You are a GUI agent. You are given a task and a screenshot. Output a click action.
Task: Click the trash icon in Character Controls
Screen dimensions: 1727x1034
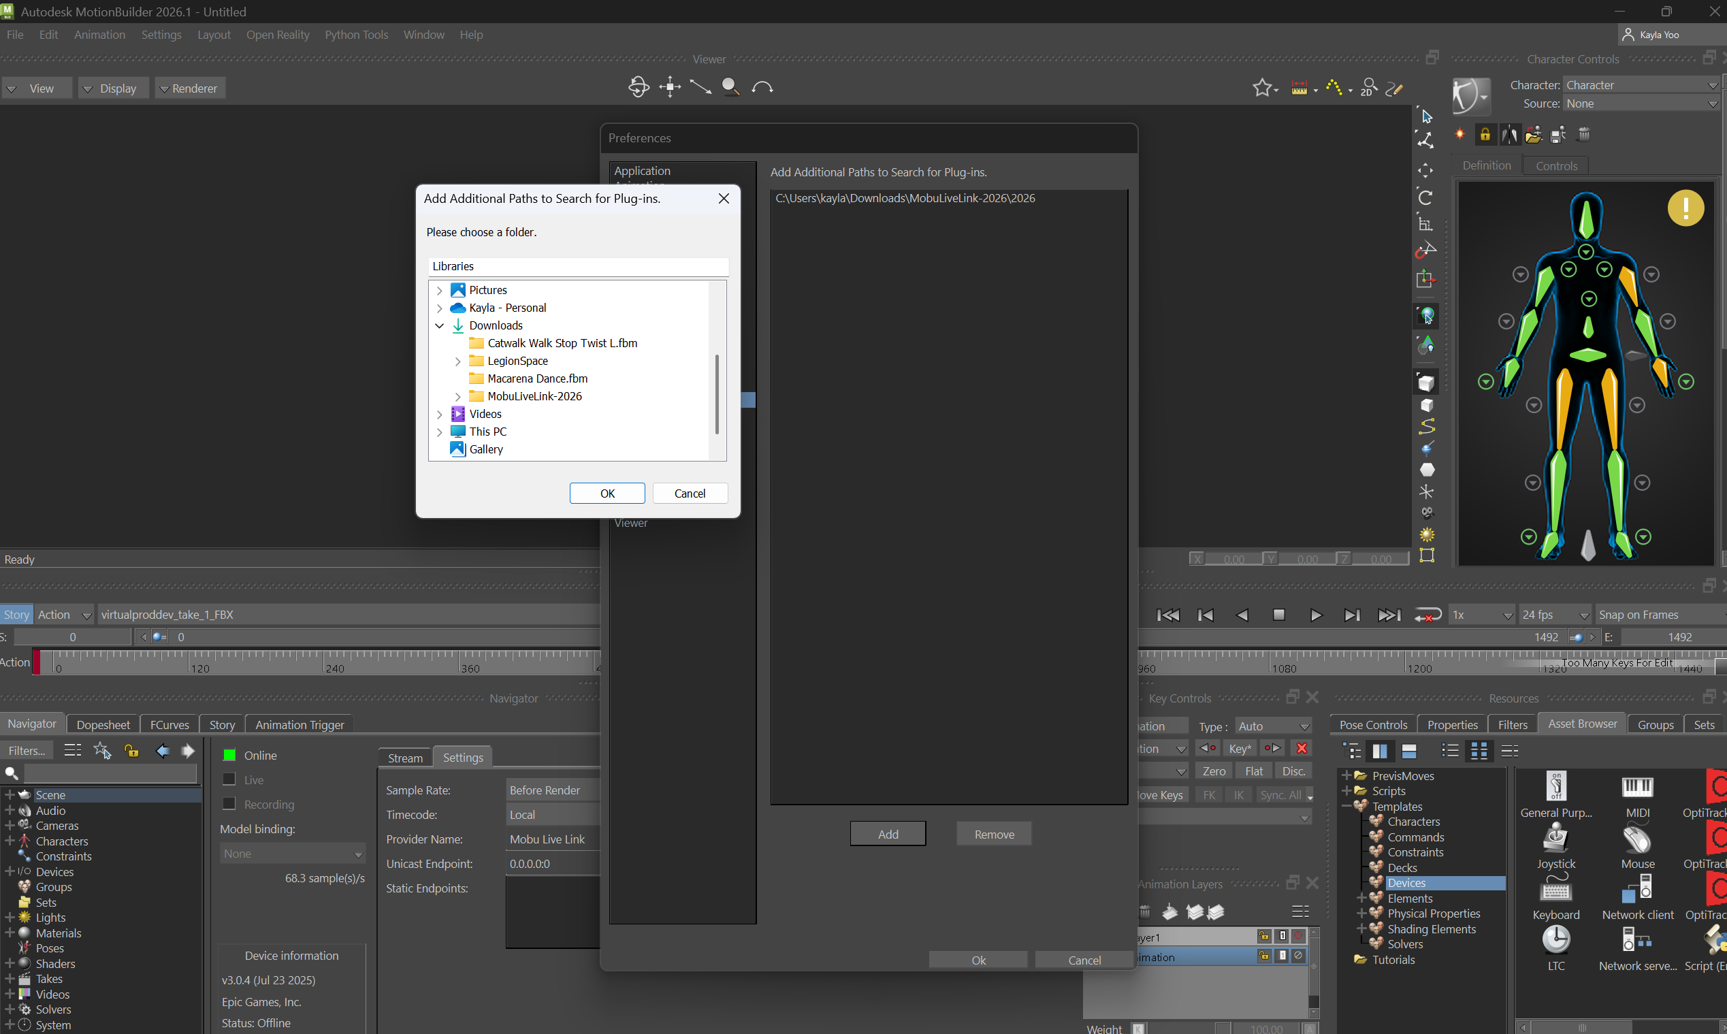coord(1583,134)
